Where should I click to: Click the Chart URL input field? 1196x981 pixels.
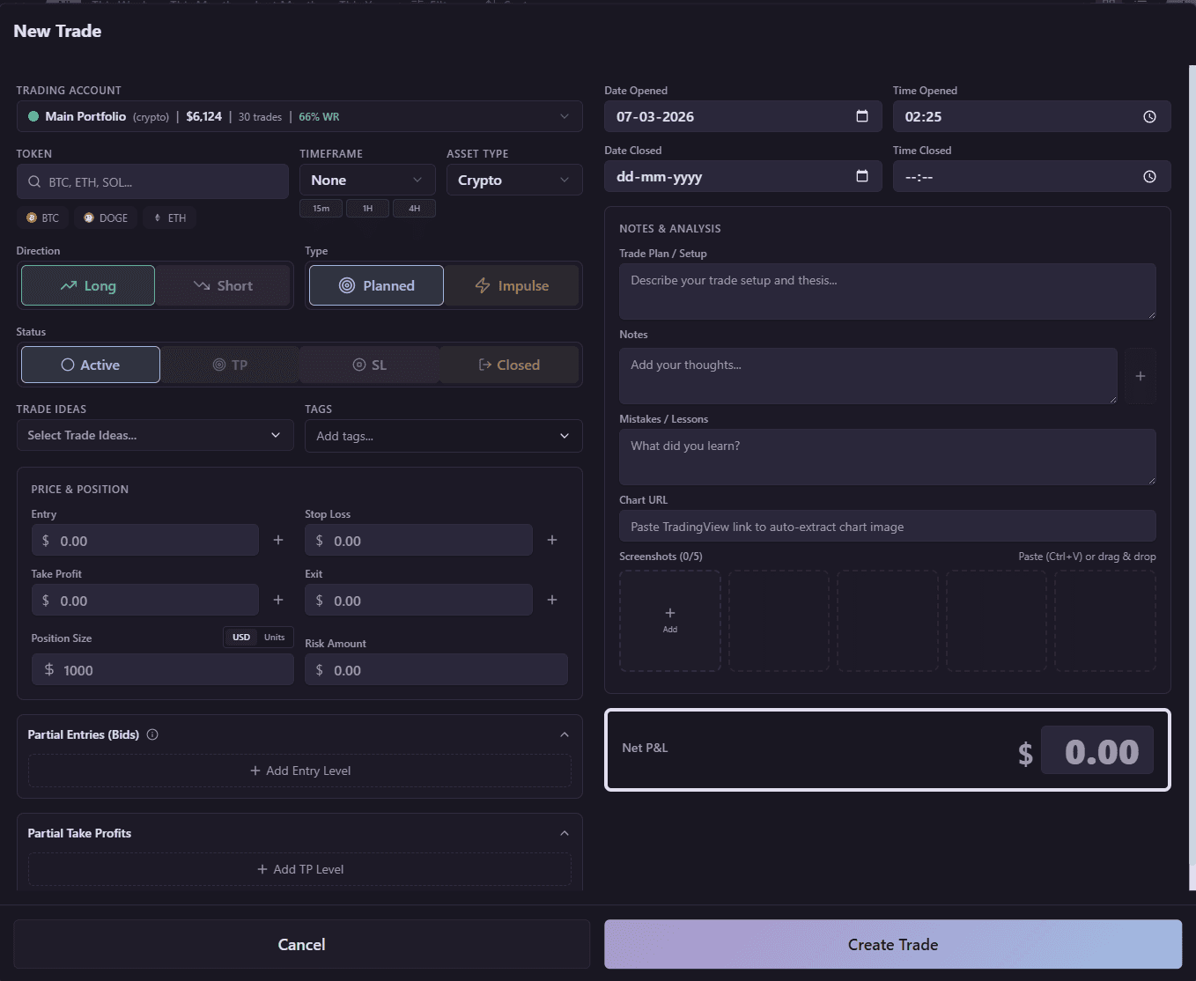point(887,526)
